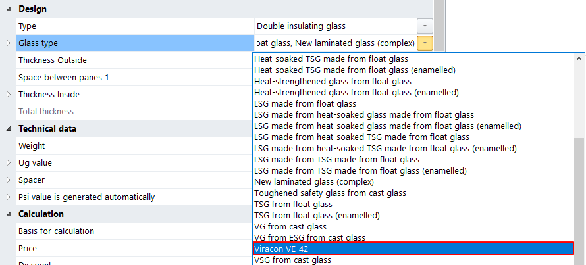Collapse the Design section
Viewport: 586px width, 265px height.
[9, 9]
